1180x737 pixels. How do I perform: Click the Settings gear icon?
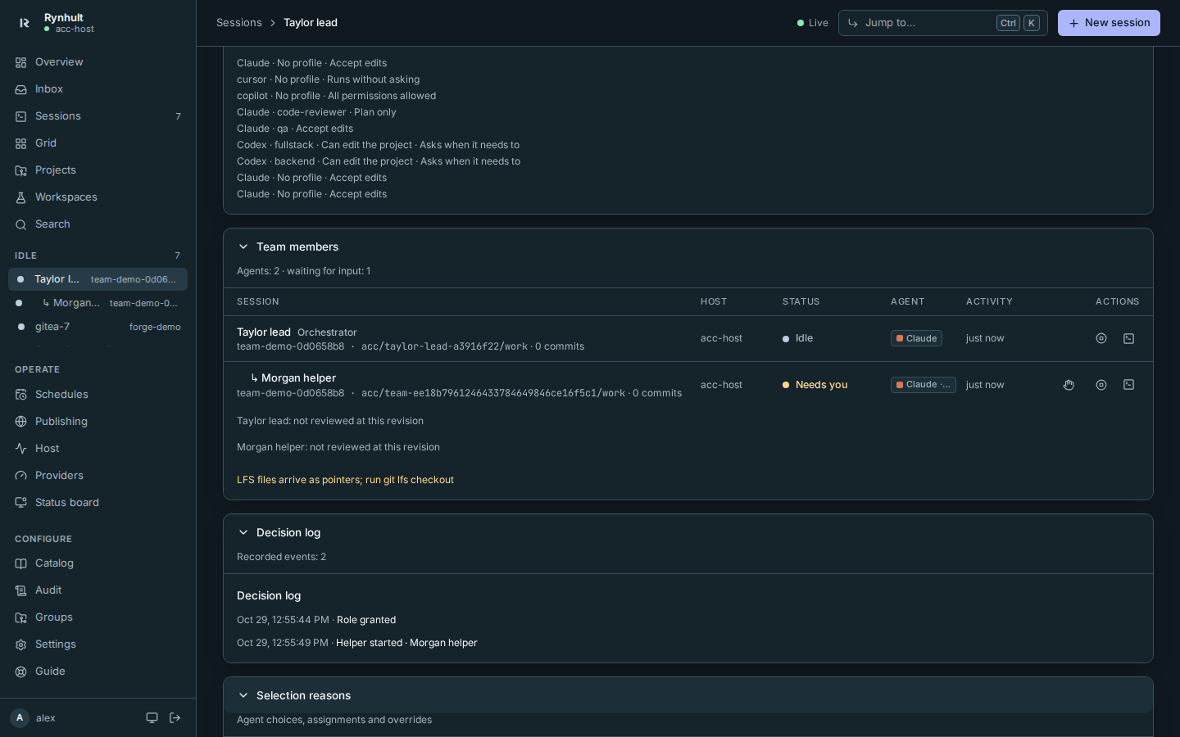pyautogui.click(x=21, y=644)
